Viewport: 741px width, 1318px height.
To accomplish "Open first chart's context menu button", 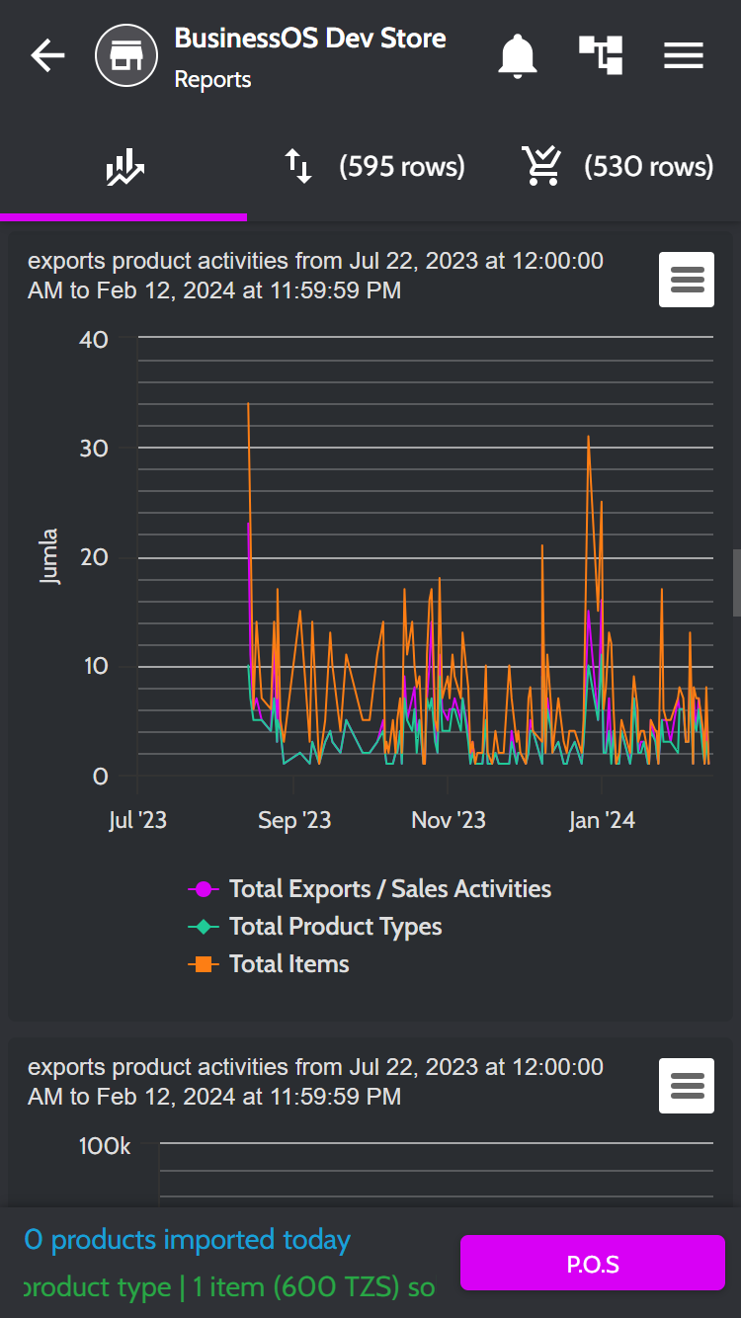I will pyautogui.click(x=687, y=281).
